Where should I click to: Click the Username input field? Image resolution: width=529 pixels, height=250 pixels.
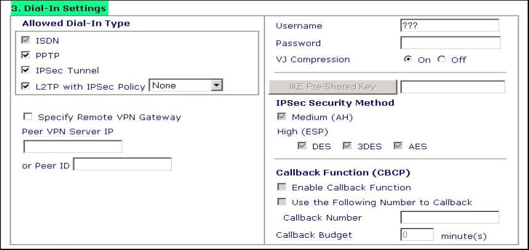[450, 26]
